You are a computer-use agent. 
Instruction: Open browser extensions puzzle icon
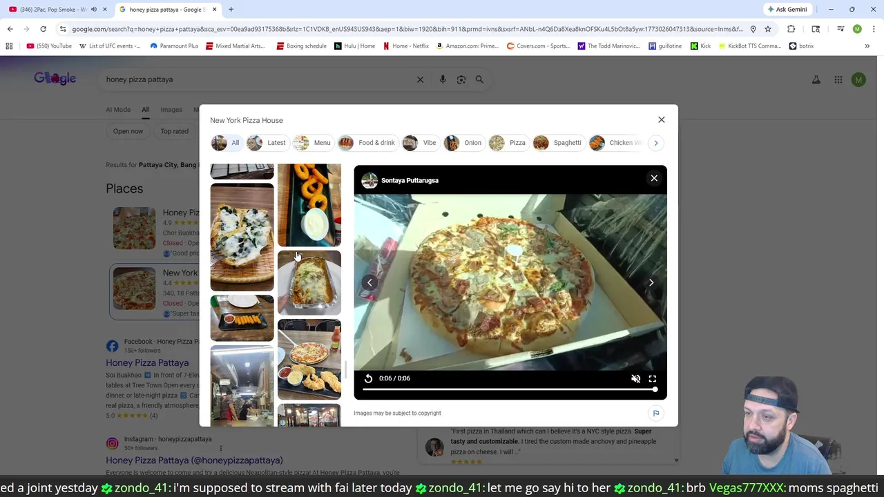pyautogui.click(x=791, y=29)
